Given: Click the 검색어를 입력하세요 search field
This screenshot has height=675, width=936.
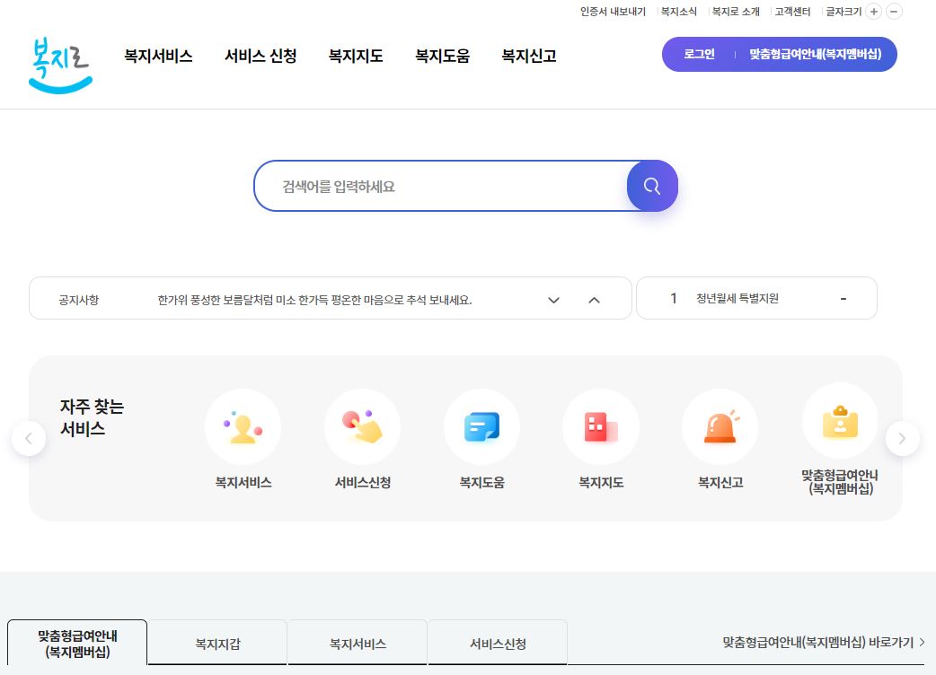Looking at the screenshot, I should pos(440,186).
